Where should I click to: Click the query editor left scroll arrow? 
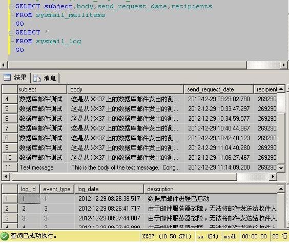(x=3, y=65)
